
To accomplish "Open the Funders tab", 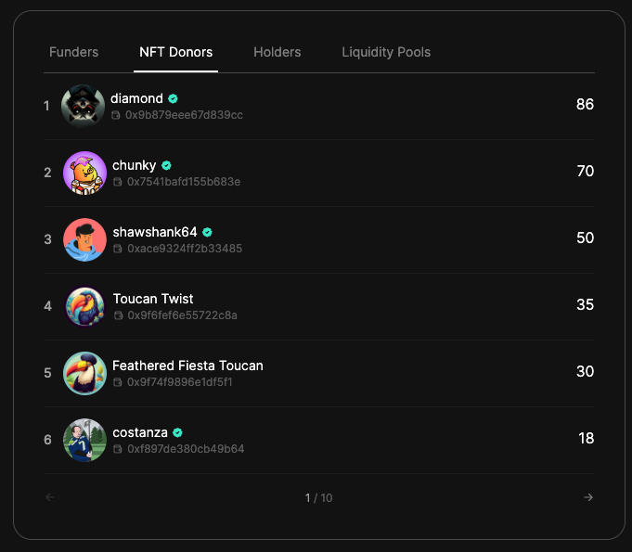I will (73, 52).
